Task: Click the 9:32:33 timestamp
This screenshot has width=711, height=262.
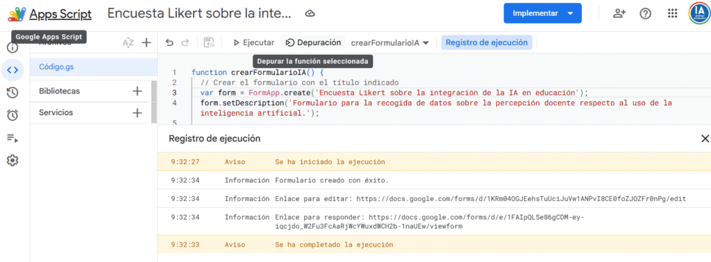Action: pos(185,245)
